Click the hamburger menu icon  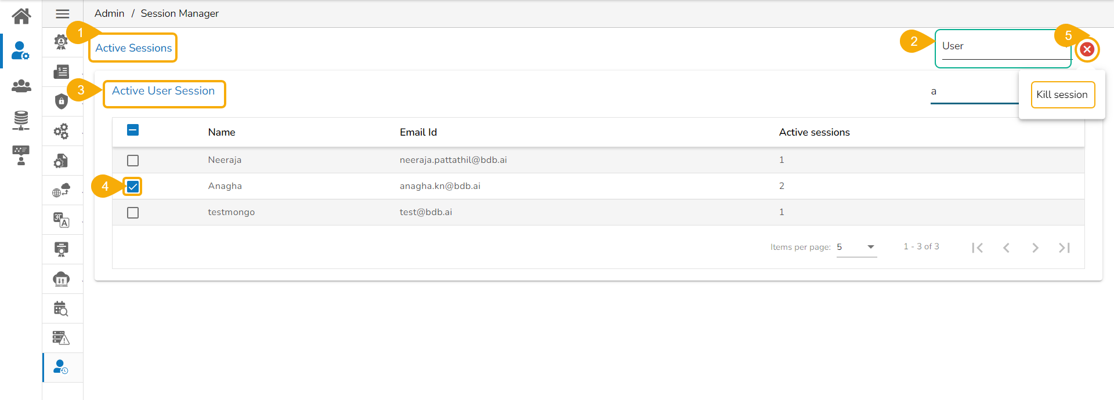[63, 14]
